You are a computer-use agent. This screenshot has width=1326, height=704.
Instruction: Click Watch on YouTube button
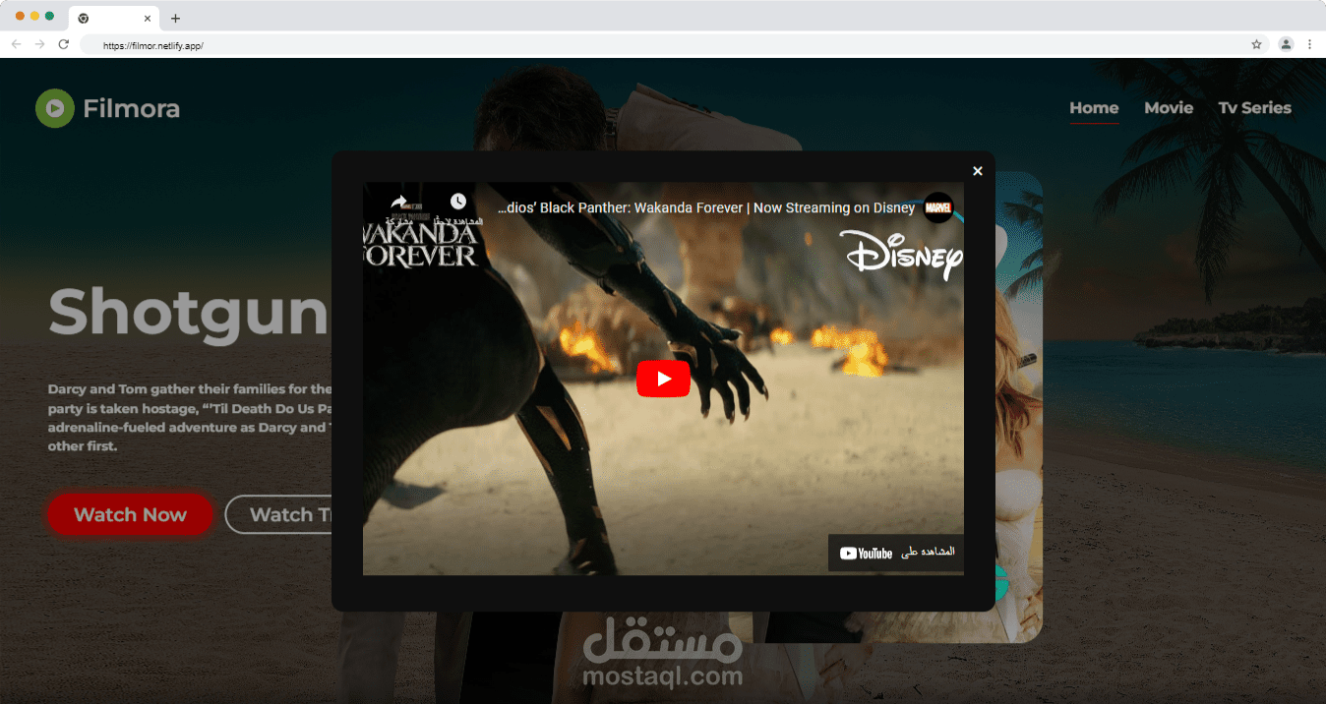[x=896, y=553]
